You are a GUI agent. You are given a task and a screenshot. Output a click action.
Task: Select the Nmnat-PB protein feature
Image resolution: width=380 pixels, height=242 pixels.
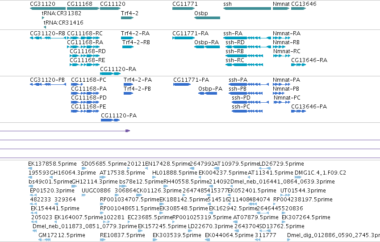(x=279, y=93)
